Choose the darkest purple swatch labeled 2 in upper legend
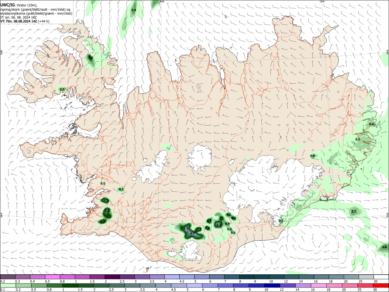 (x=112, y=277)
